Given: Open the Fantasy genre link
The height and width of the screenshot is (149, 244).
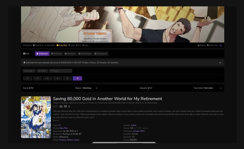Looking at the screenshot, I should click(63, 140).
